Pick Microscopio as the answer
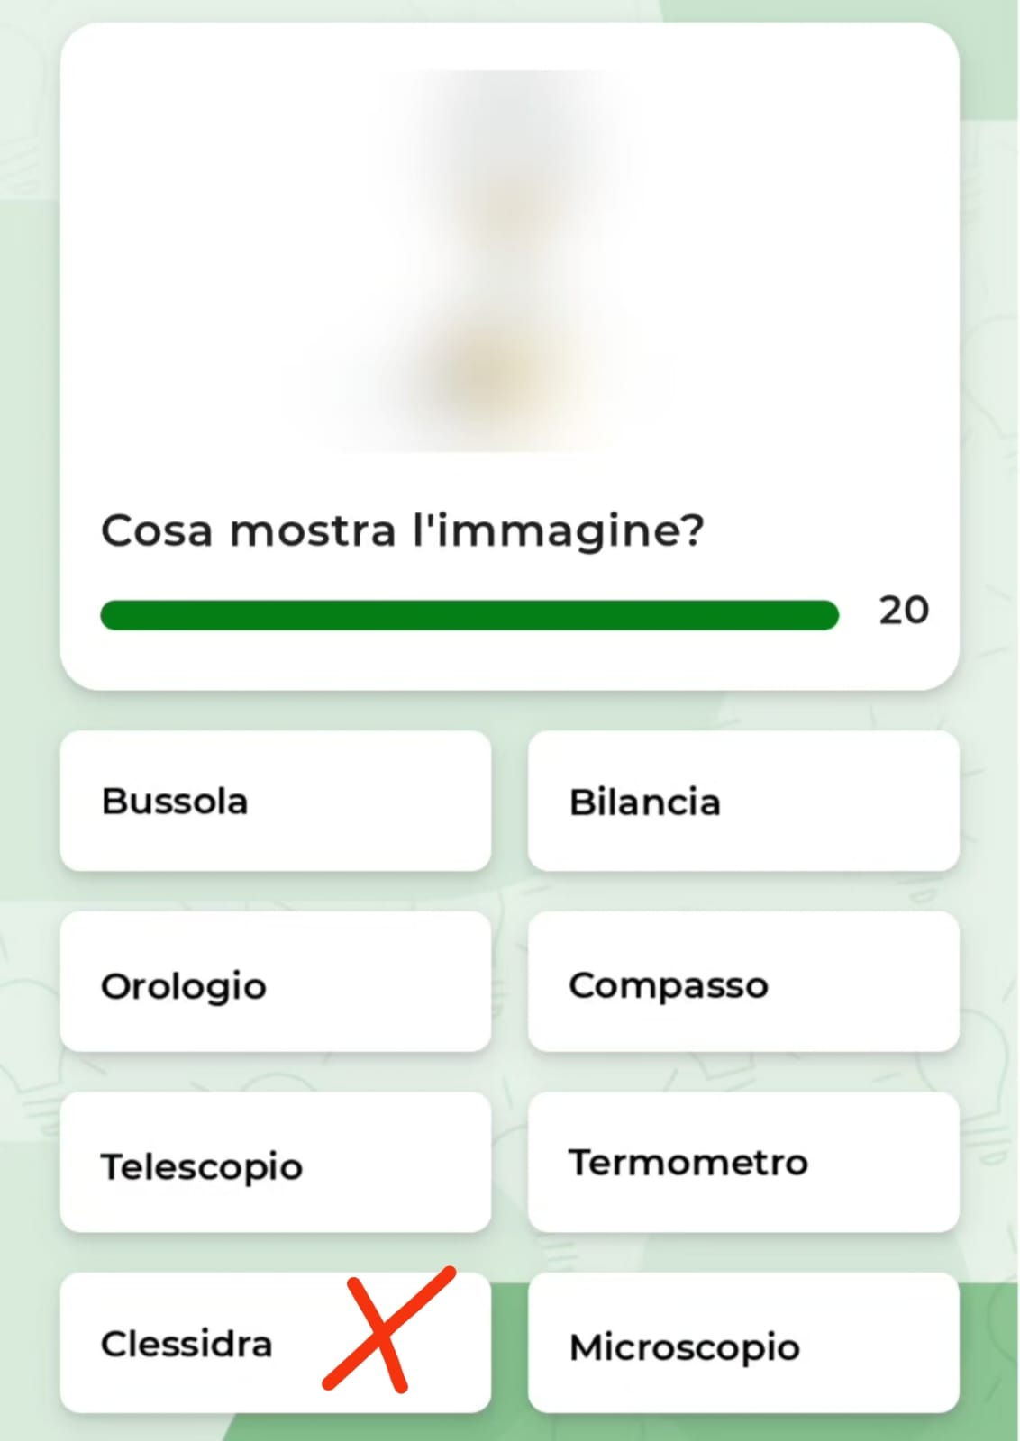This screenshot has width=1020, height=1441. click(x=742, y=1343)
